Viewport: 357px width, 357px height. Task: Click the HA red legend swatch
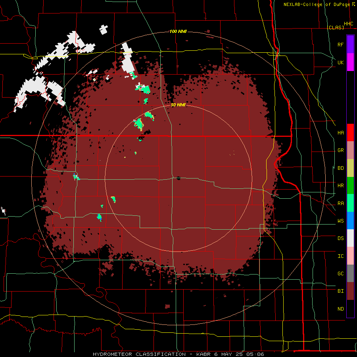click(350, 132)
